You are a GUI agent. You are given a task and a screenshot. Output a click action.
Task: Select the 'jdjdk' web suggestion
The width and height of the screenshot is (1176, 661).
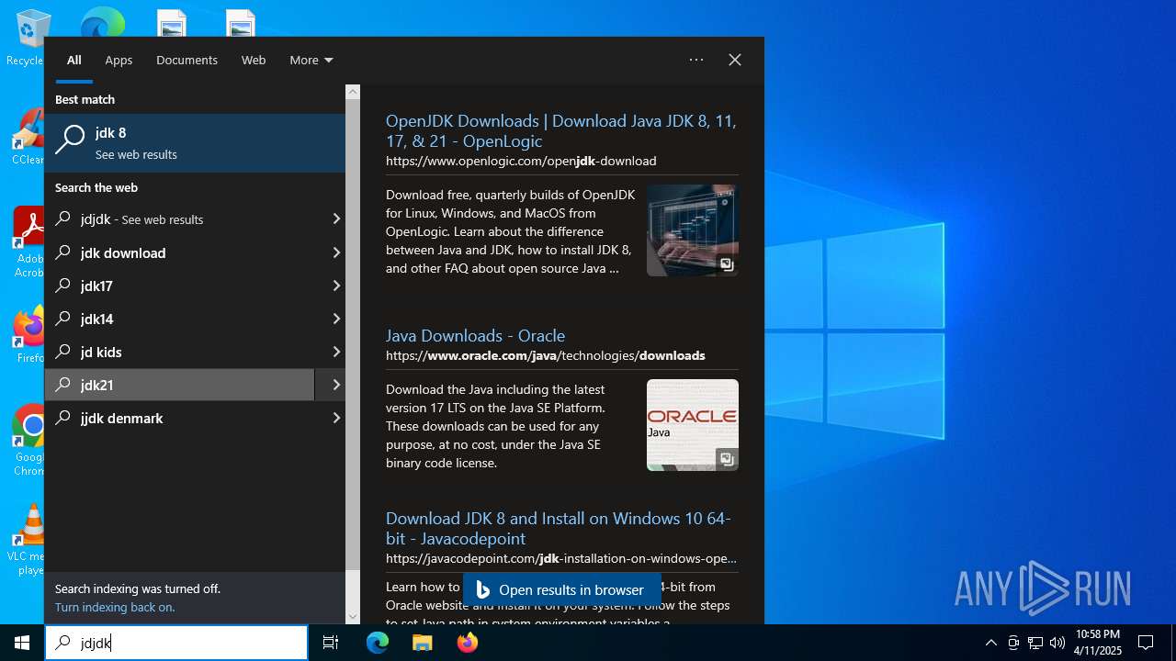[x=179, y=219]
